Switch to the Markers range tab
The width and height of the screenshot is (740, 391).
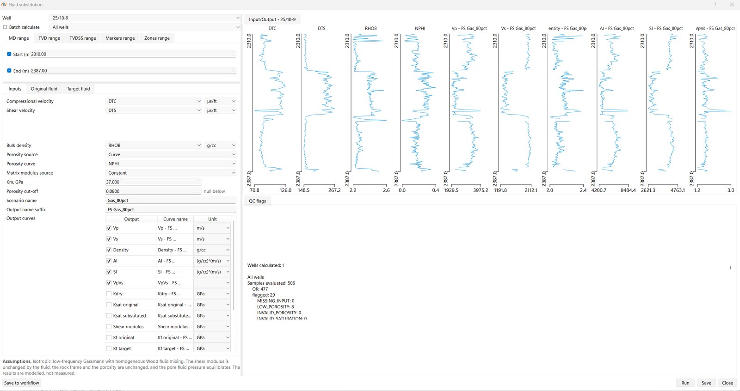[120, 38]
